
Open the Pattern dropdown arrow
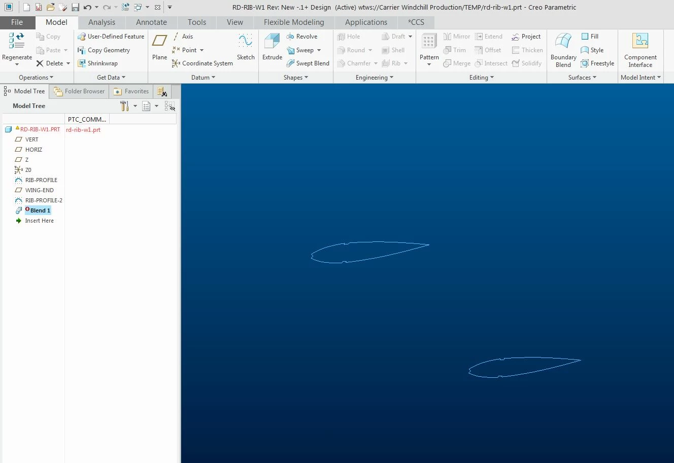(x=429, y=64)
